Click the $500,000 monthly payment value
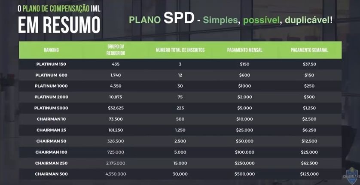This screenshot has width=360, height=185. 244,174
